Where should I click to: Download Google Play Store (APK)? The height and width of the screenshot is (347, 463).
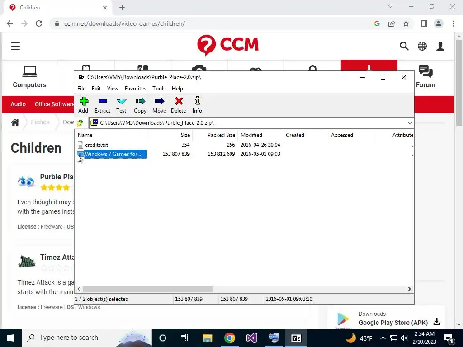click(x=437, y=321)
